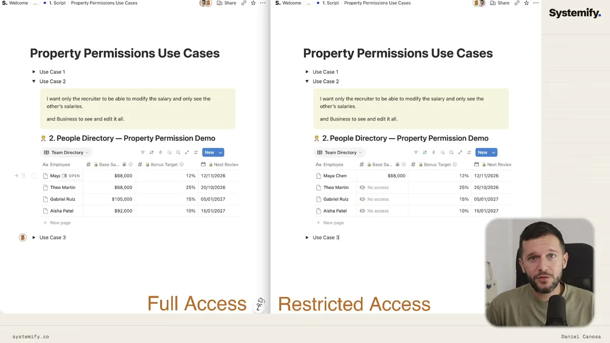The height and width of the screenshot is (343, 610).
Task: Click the Next Review column header in right window
Action: point(493,165)
